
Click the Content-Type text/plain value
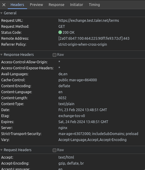coord(66,104)
